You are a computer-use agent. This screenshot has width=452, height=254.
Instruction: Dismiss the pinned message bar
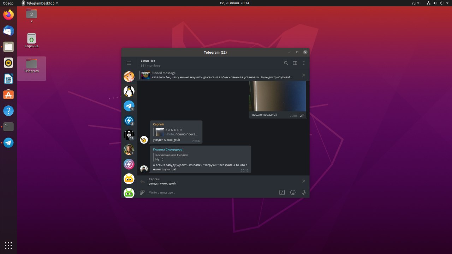pyautogui.click(x=303, y=75)
